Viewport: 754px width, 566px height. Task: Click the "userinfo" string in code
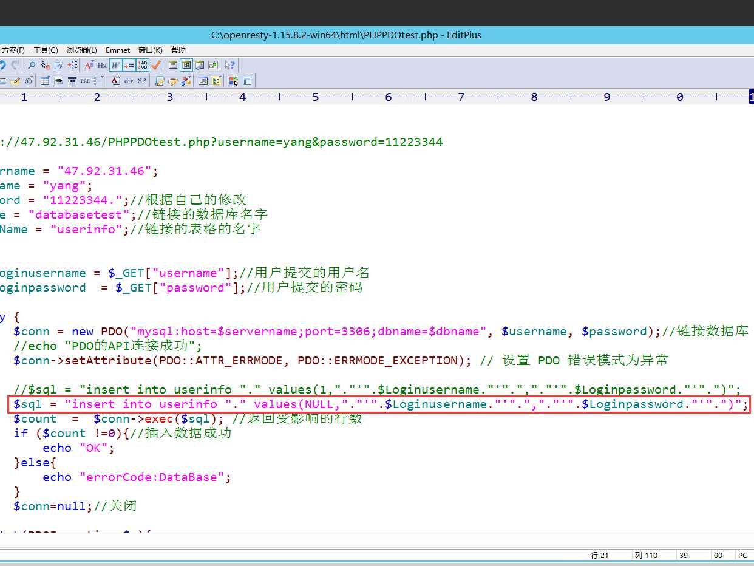coord(86,230)
